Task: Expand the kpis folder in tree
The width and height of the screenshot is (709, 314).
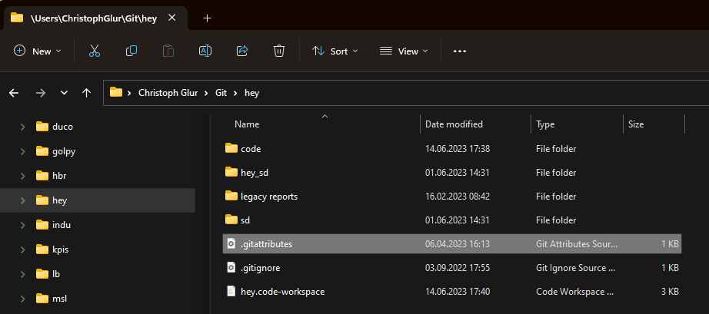Action: (22, 249)
